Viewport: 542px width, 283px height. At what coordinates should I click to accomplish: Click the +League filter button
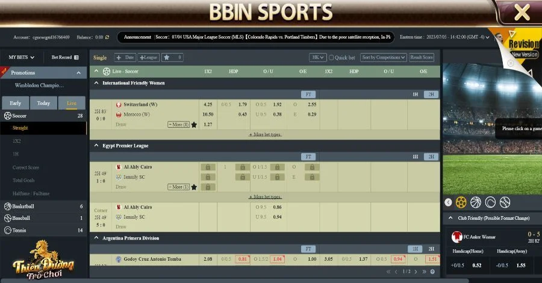coord(149,57)
